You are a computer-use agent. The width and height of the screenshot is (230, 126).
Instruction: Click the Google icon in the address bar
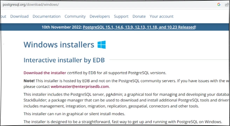[219, 5]
